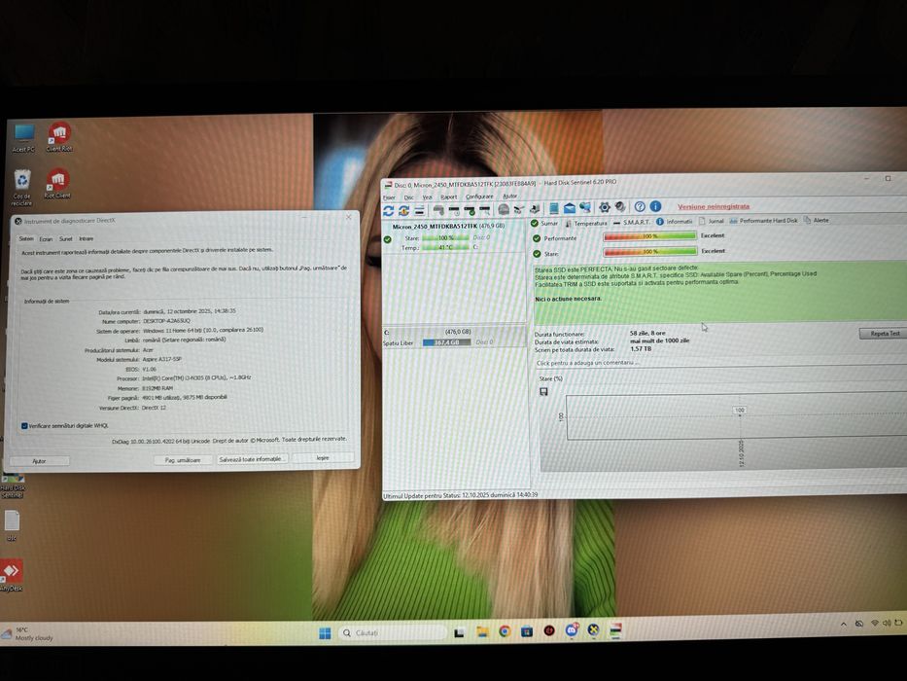Open AnyDesk desktop shortcut
The image size is (907, 681).
[x=12, y=575]
